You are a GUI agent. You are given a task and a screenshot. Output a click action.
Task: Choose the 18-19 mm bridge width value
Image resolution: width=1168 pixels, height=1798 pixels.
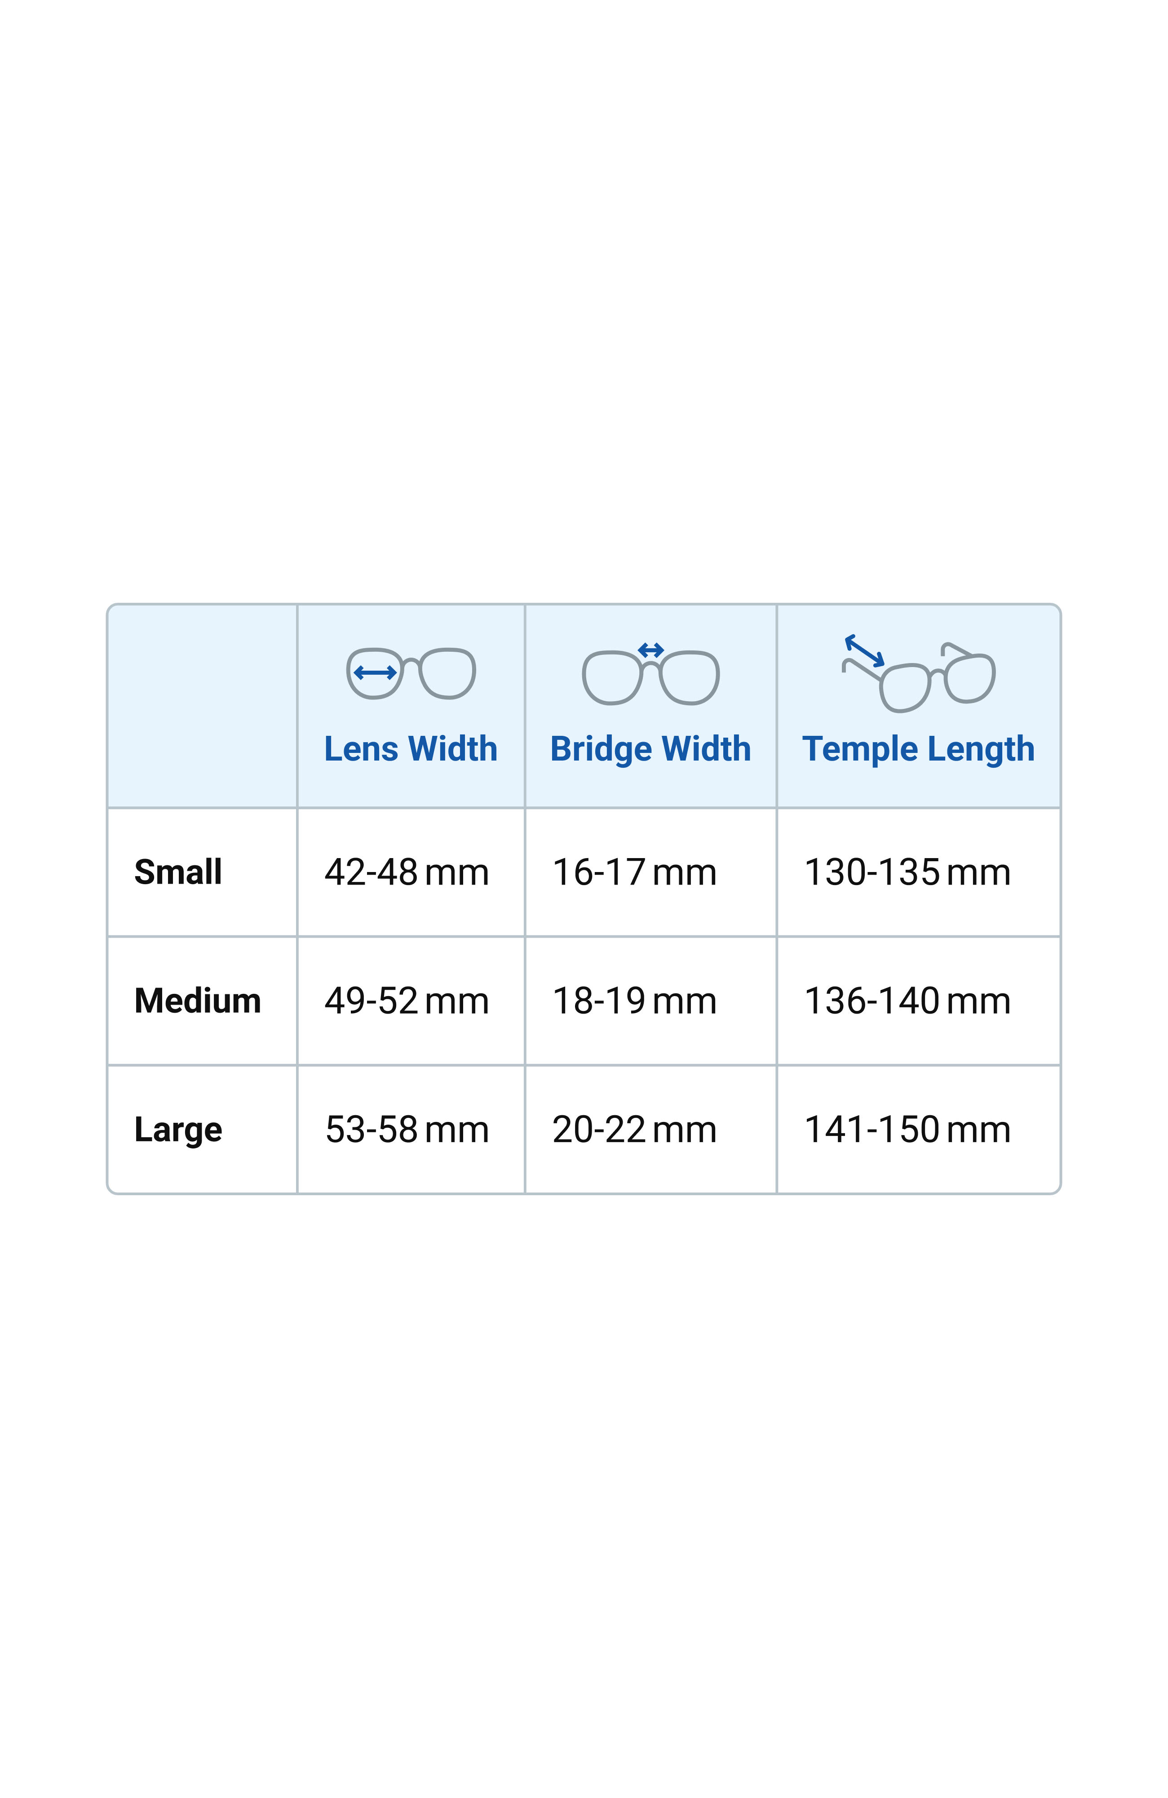coord(634,1000)
